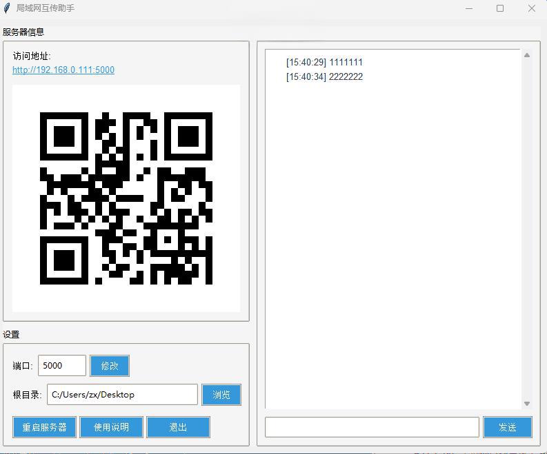
Task: Focus the root directory path field
Action: pos(123,395)
